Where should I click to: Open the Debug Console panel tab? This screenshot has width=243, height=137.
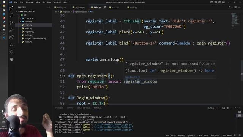tap(84, 108)
